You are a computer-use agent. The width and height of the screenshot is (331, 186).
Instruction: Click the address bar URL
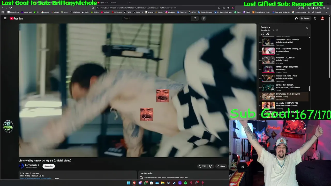138,8
